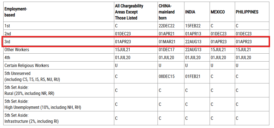Select the "Certain Religious Workers" row label

click(27, 65)
